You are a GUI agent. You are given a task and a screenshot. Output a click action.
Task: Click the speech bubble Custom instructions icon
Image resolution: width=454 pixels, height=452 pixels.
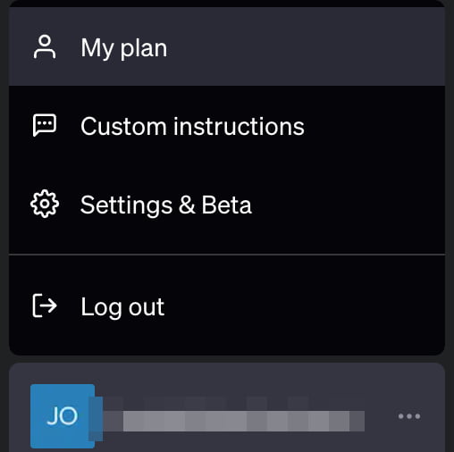click(45, 125)
